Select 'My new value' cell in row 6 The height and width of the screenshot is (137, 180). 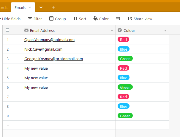[x=59, y=87]
